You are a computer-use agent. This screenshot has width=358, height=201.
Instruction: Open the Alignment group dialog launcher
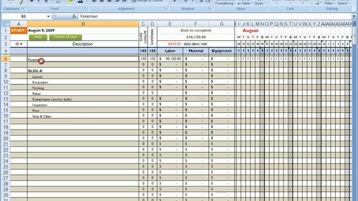pyautogui.click(x=166, y=9)
